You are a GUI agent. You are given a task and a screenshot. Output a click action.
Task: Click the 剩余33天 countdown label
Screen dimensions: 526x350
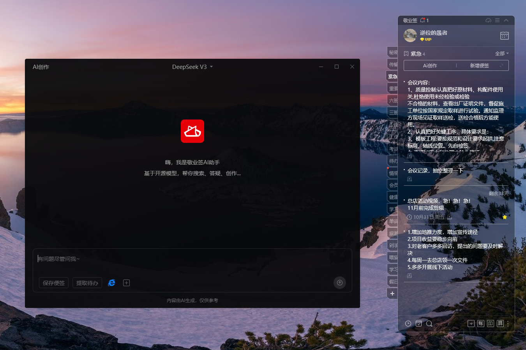coord(499,193)
